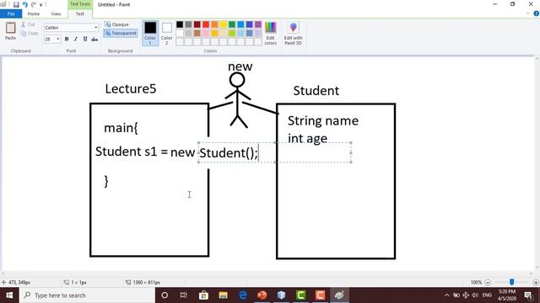
Task: Open Customize Quick Access Toolbar arrow
Action: tap(41, 5)
